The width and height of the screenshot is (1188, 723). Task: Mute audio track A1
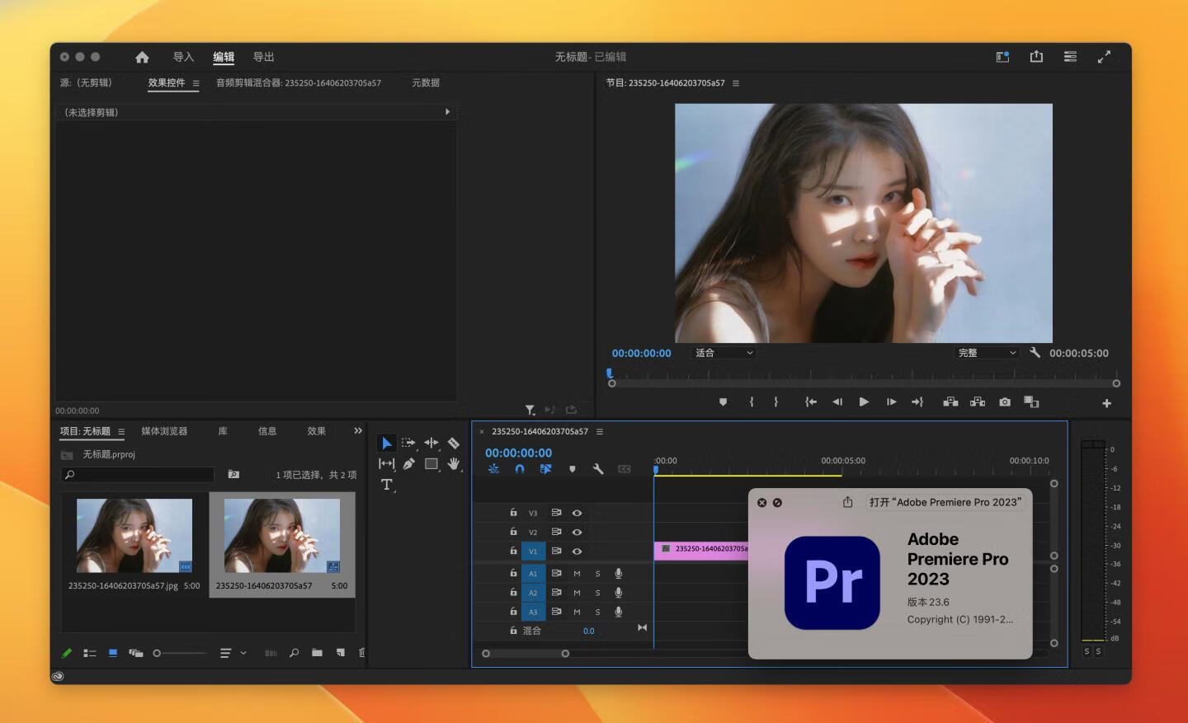tap(577, 574)
